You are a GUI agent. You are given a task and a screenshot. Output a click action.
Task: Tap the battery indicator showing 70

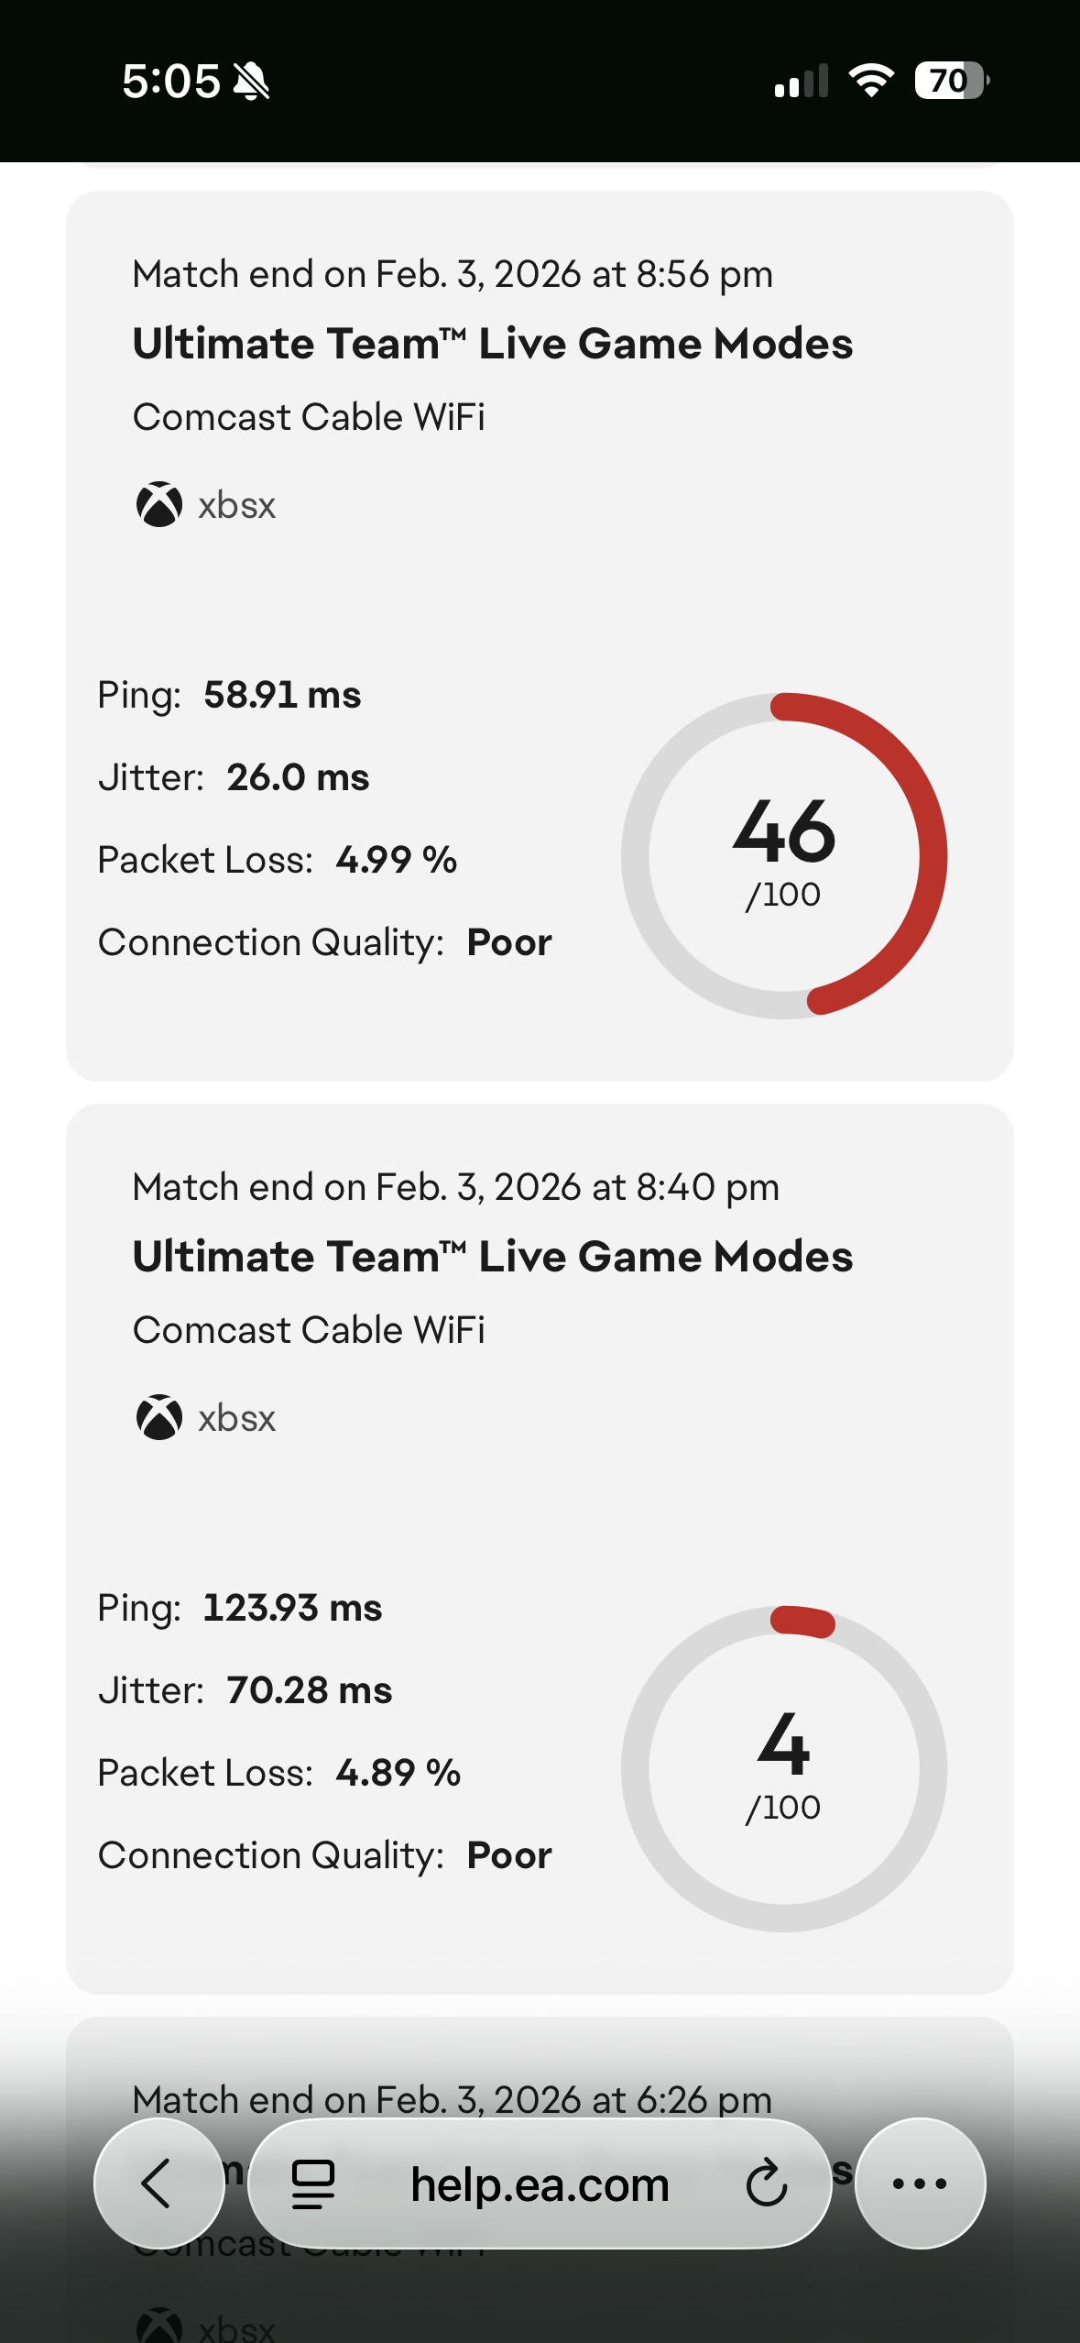coord(951,81)
